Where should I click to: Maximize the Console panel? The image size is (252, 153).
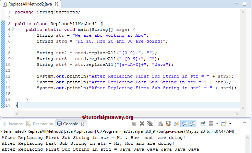point(244,123)
